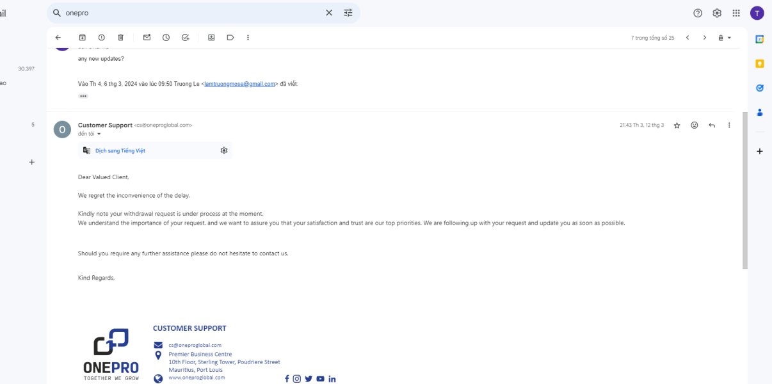Click the Customer Support sender avatar

coord(62,129)
